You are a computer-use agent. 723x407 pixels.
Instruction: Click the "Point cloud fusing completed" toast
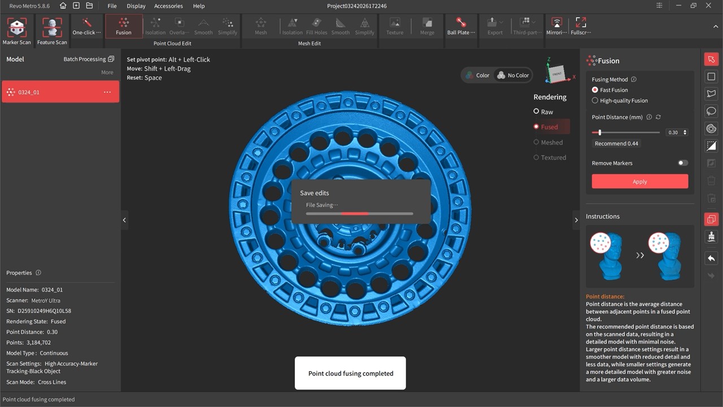tap(350, 373)
